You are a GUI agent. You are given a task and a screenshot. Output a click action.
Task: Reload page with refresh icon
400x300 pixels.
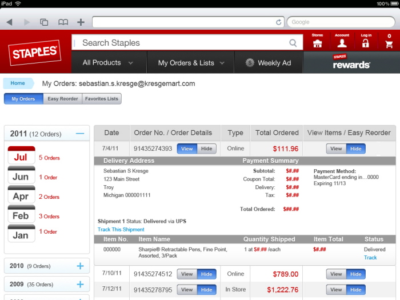pos(279,22)
